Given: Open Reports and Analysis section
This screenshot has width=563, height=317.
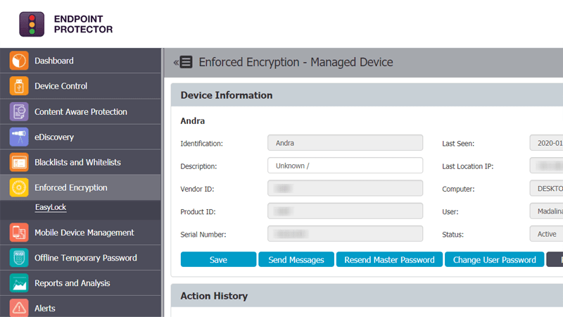Looking at the screenshot, I should tap(80, 283).
